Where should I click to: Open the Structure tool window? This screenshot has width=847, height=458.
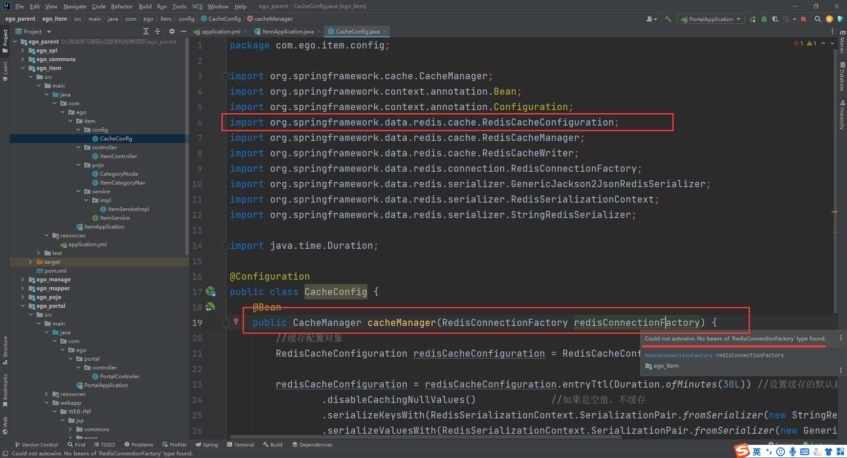pos(5,350)
